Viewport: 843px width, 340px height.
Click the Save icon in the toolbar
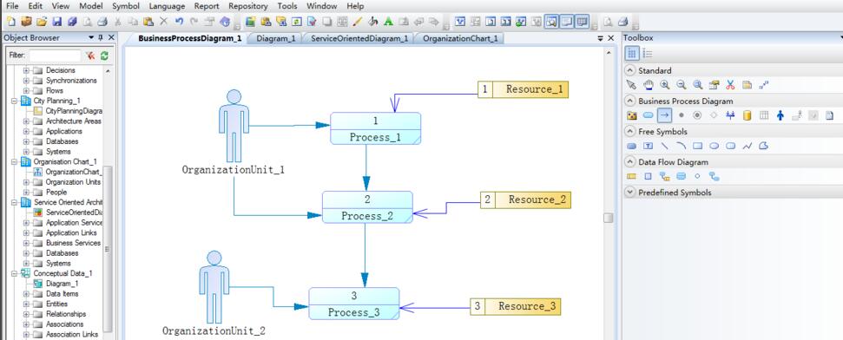(x=57, y=22)
